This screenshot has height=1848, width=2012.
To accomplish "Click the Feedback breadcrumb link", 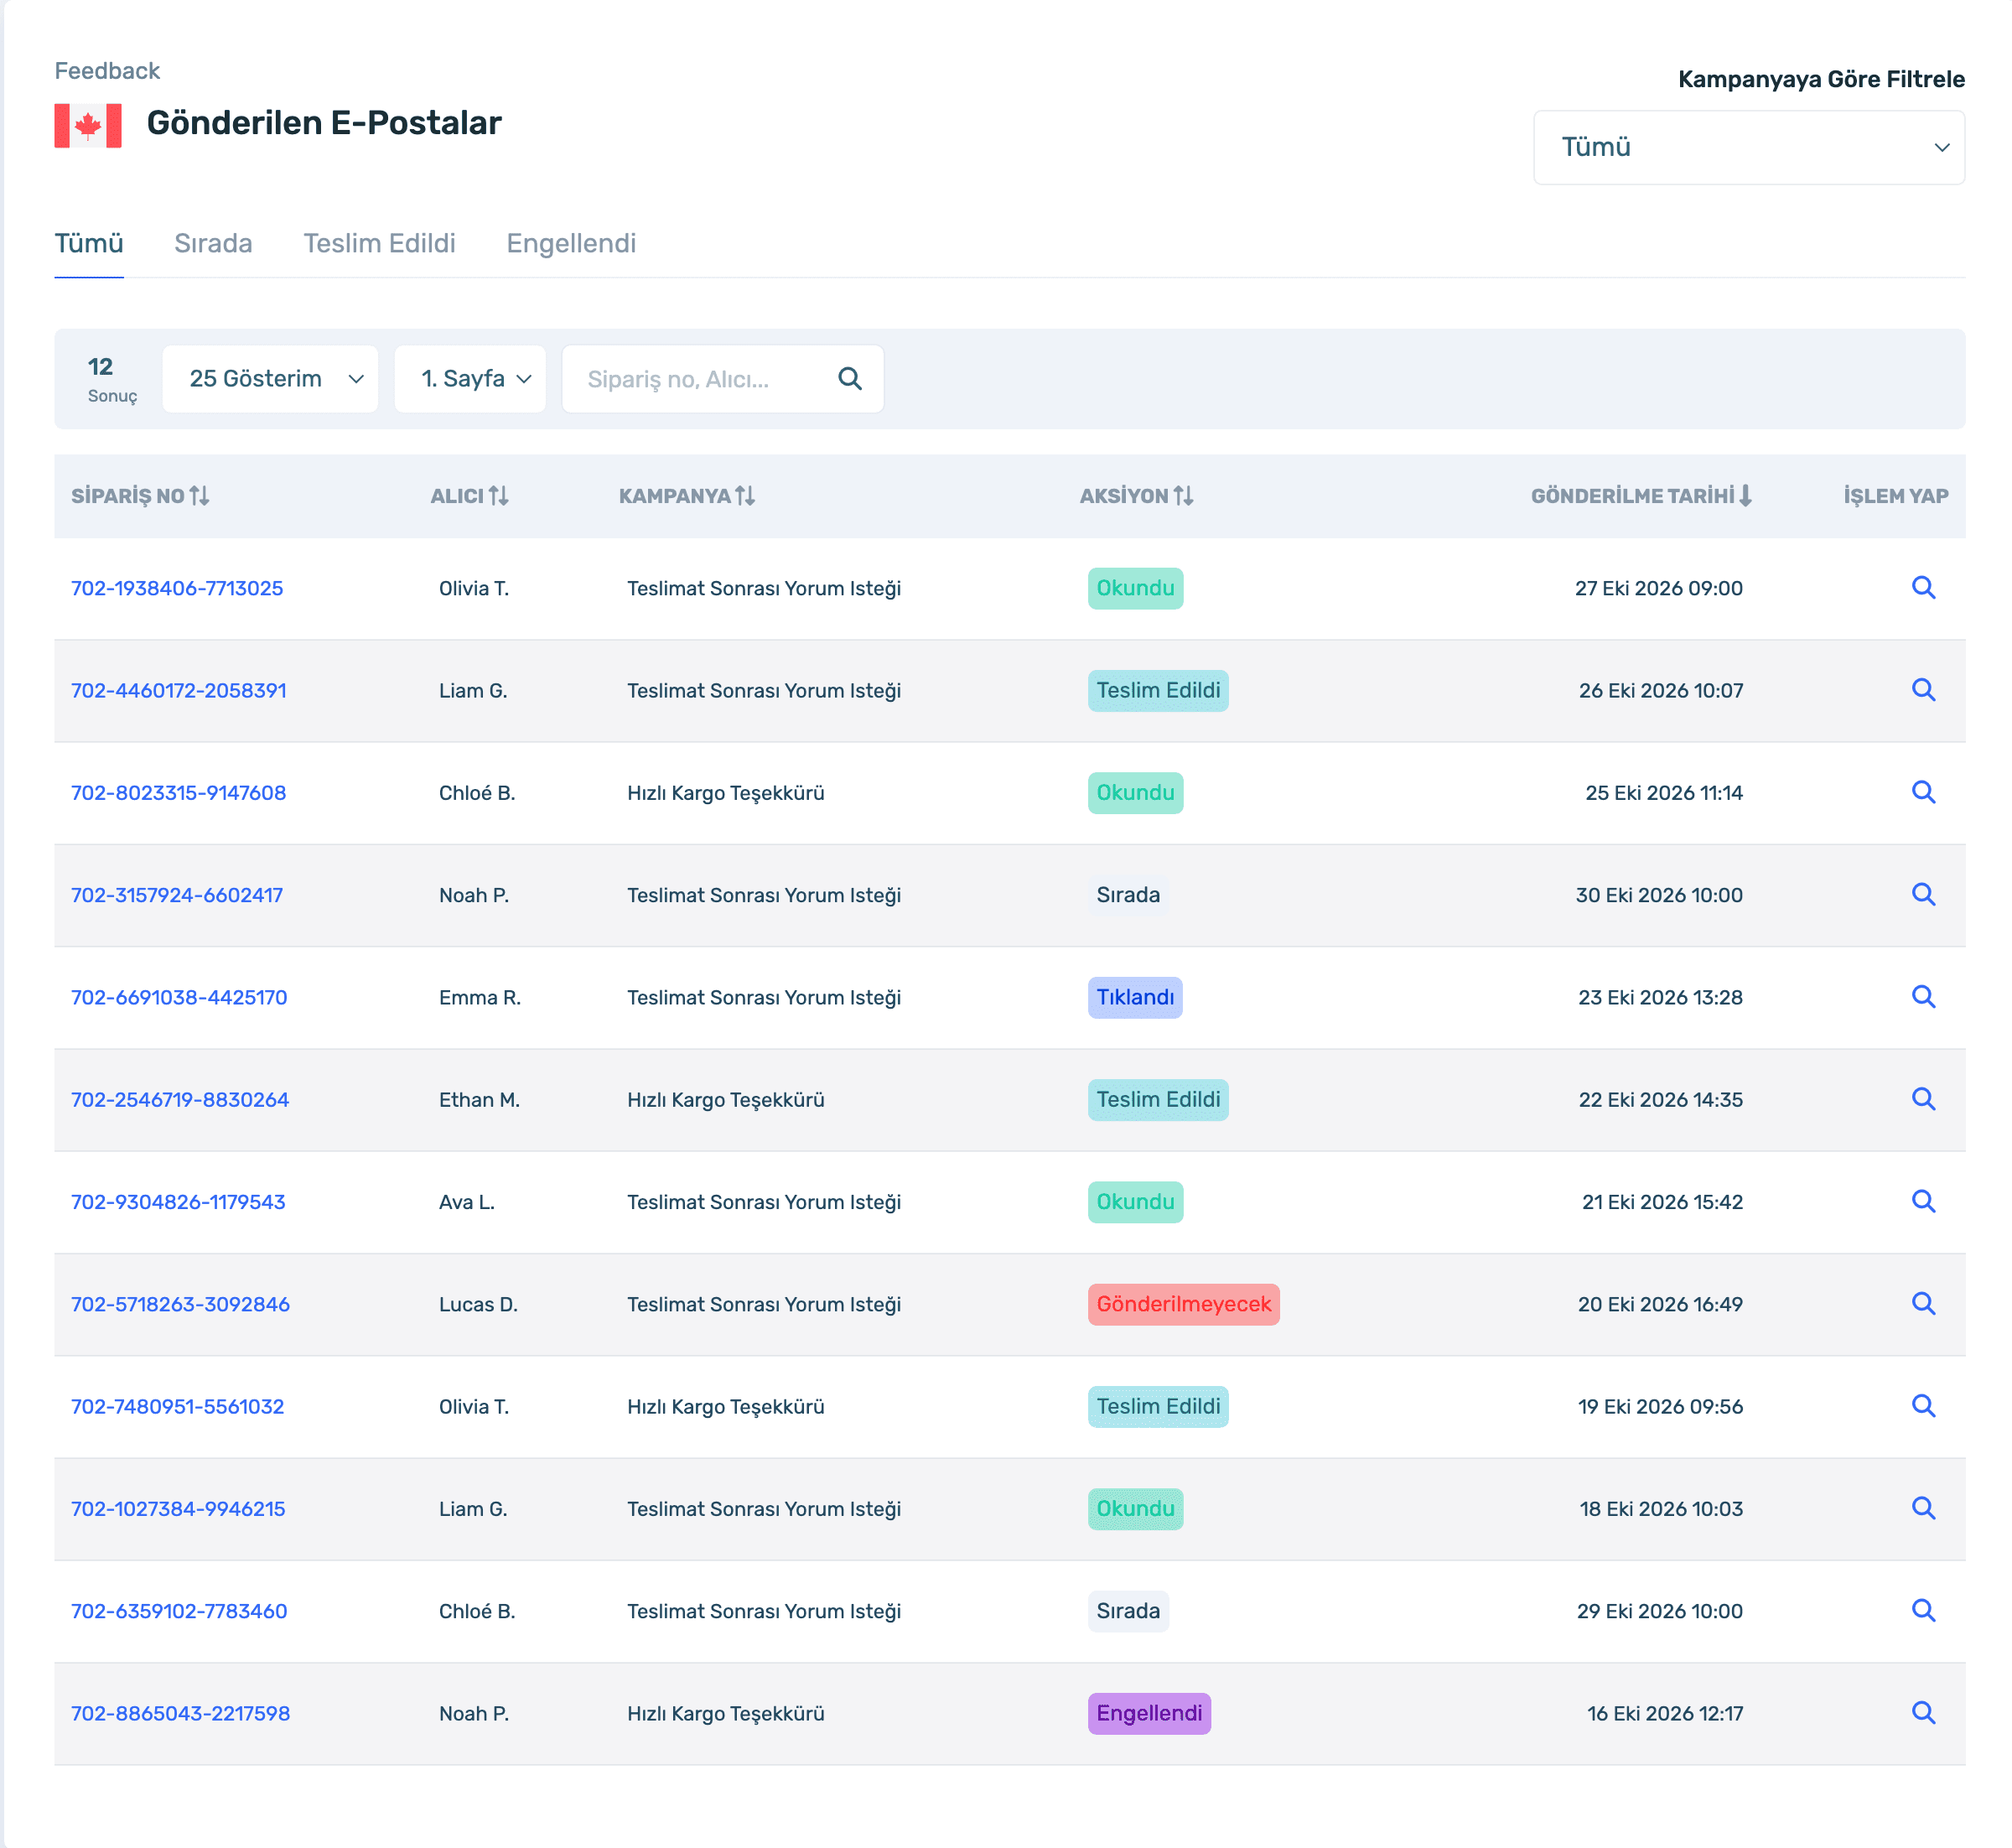I will tap(107, 71).
